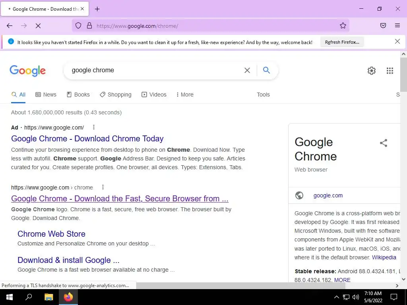Share the Google Chrome knowledge panel
The width and height of the screenshot is (407, 305).
[x=384, y=143]
